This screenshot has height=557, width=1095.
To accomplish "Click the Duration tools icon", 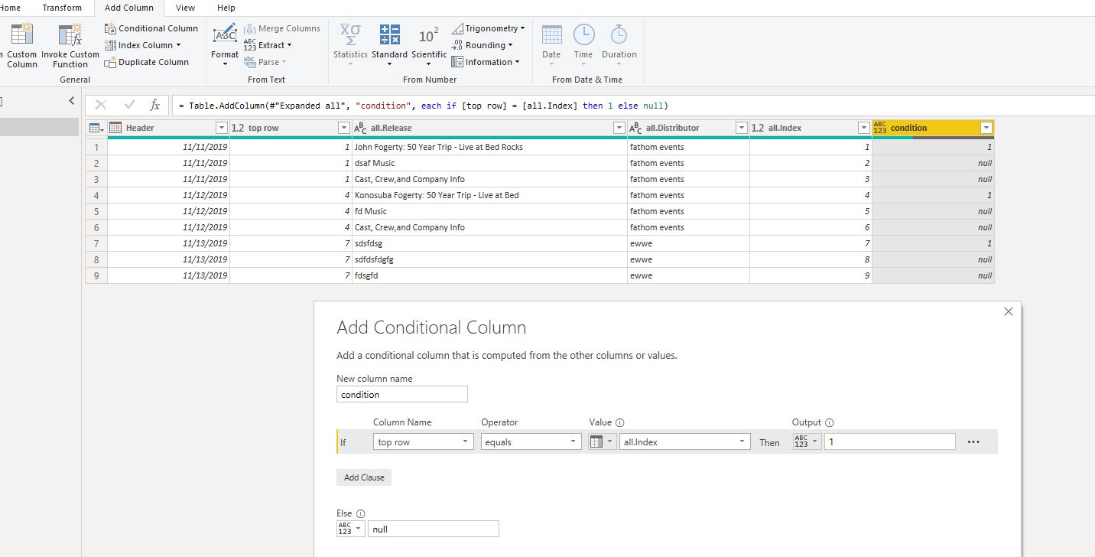I will coord(619,34).
